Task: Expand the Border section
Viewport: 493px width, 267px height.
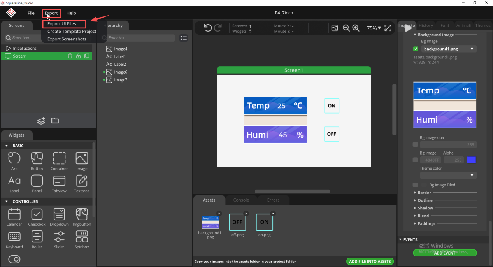Action: [415, 193]
